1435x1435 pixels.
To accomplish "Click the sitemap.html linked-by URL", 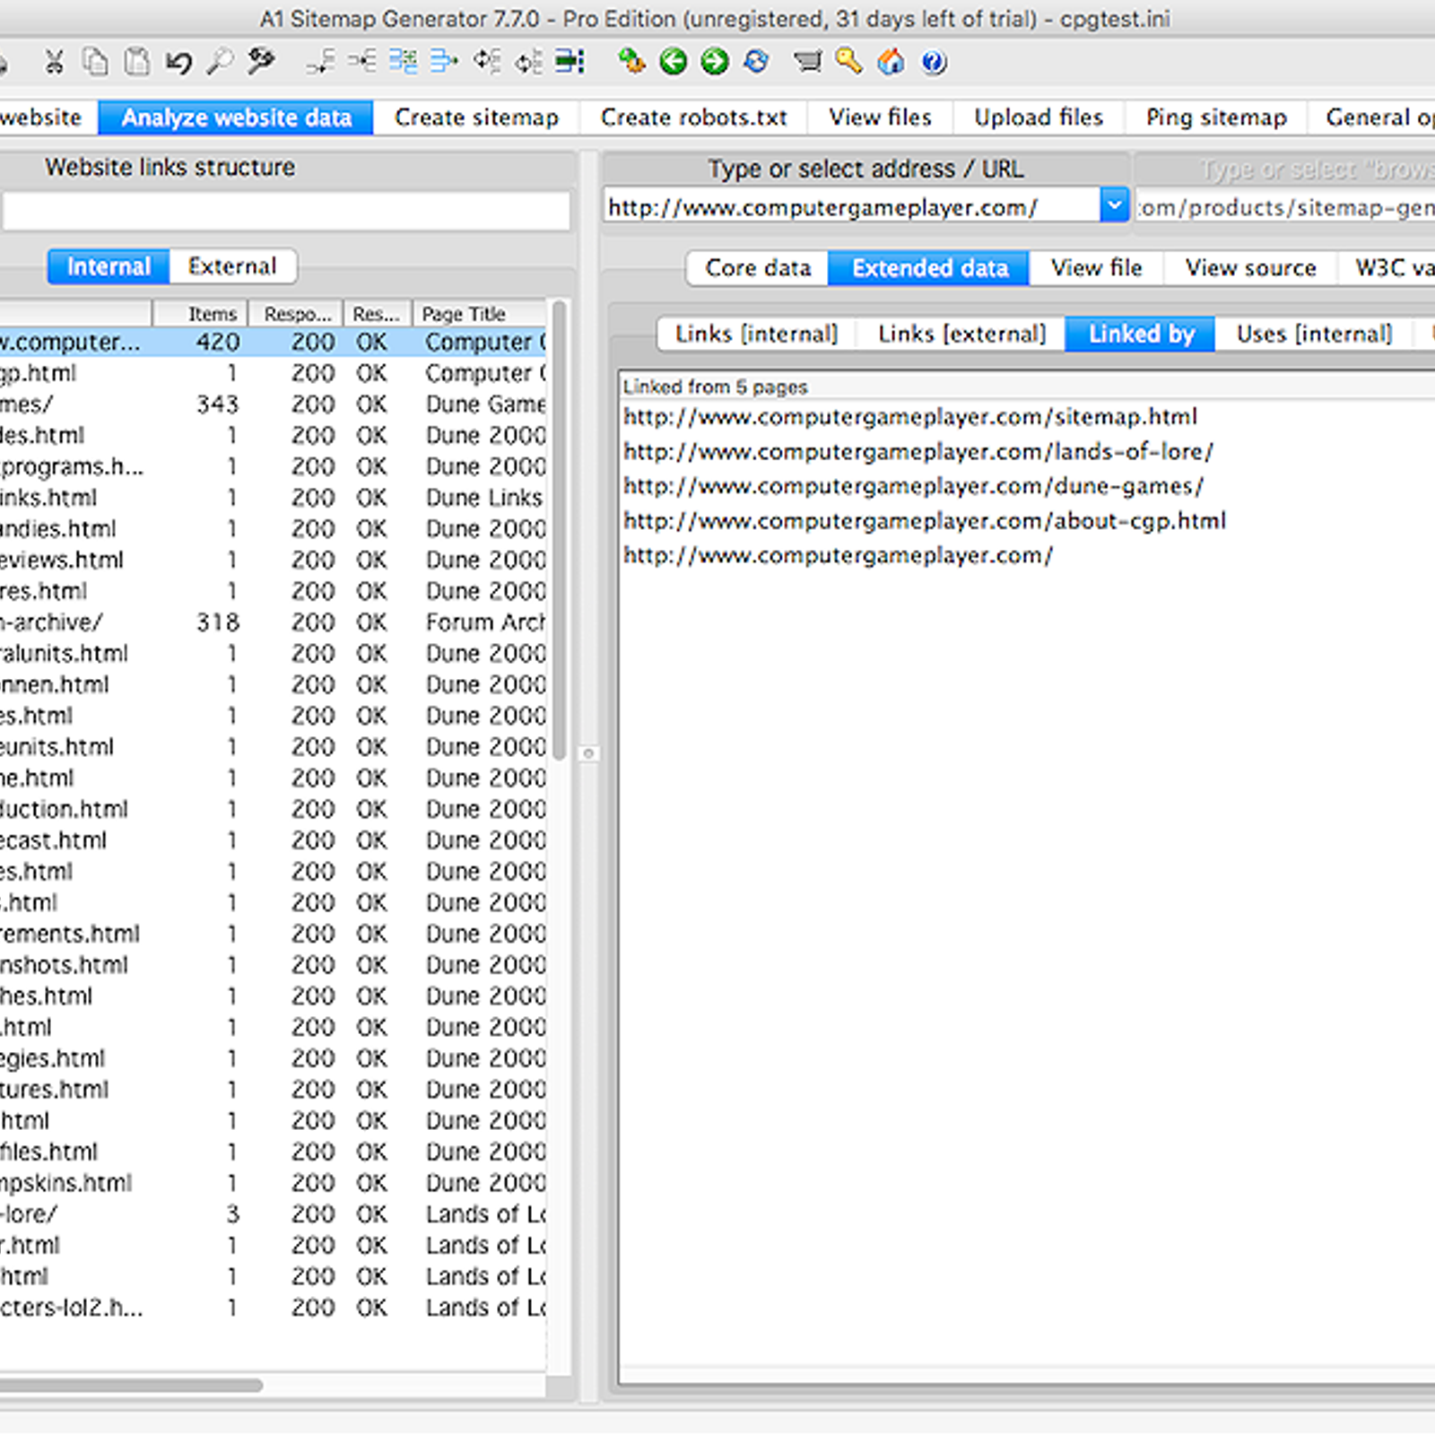I will [910, 417].
